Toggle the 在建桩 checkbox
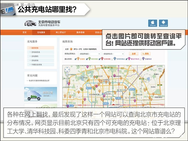The image size is (188, 141). pyautogui.click(x=75, y=59)
